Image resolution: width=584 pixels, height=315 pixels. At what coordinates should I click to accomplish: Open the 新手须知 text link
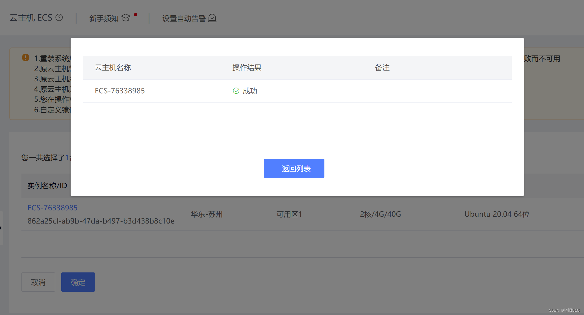tap(104, 18)
